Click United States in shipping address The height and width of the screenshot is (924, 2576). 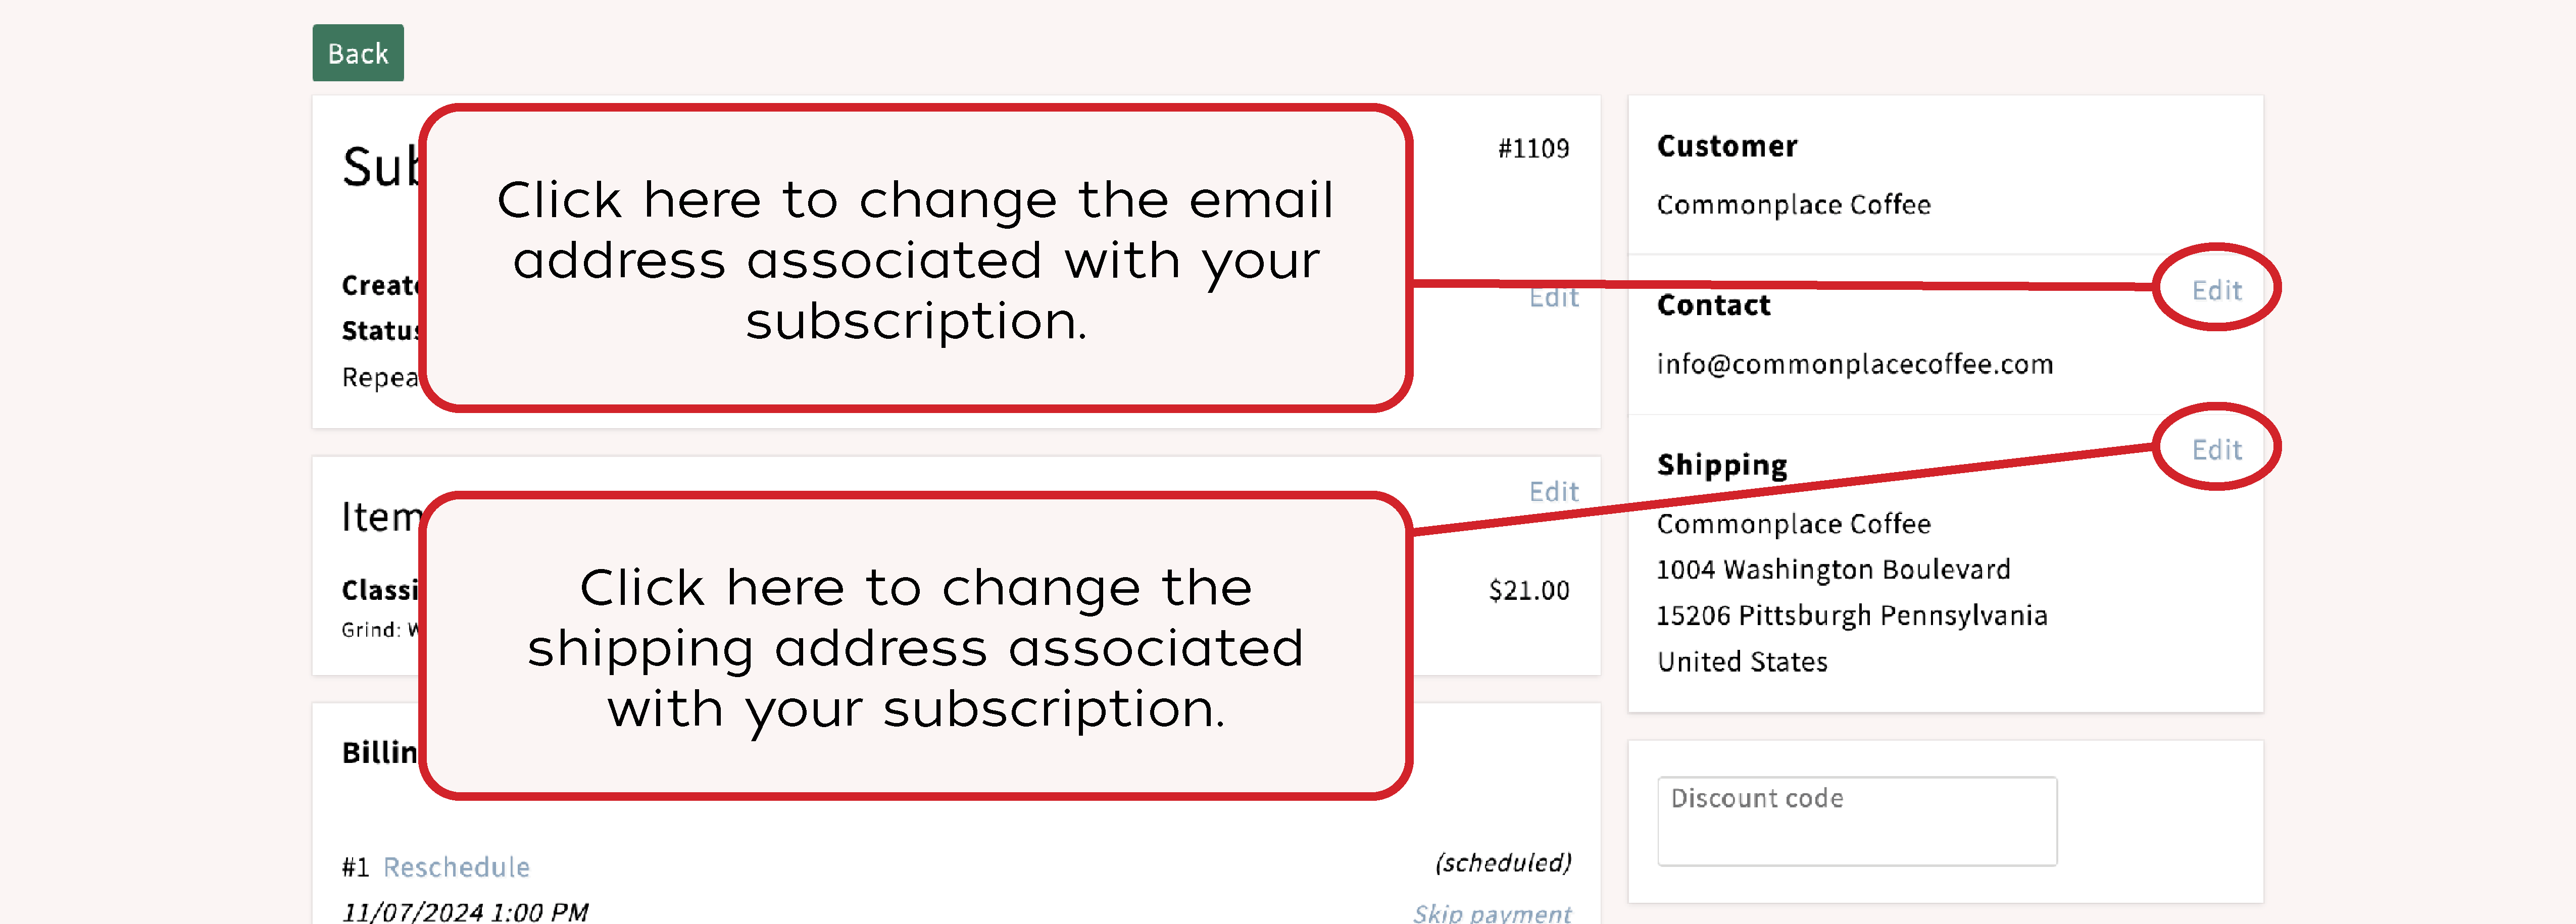point(1742,661)
